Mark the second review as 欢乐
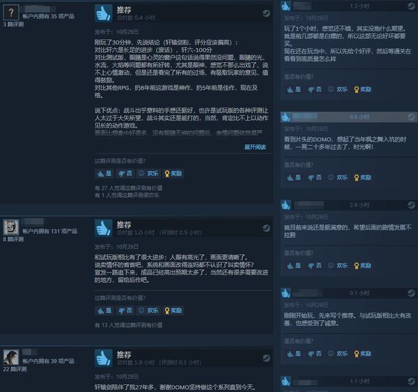This screenshot has height=392, width=418. click(148, 311)
